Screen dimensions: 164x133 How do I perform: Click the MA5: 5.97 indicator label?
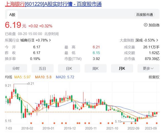point(22,77)
